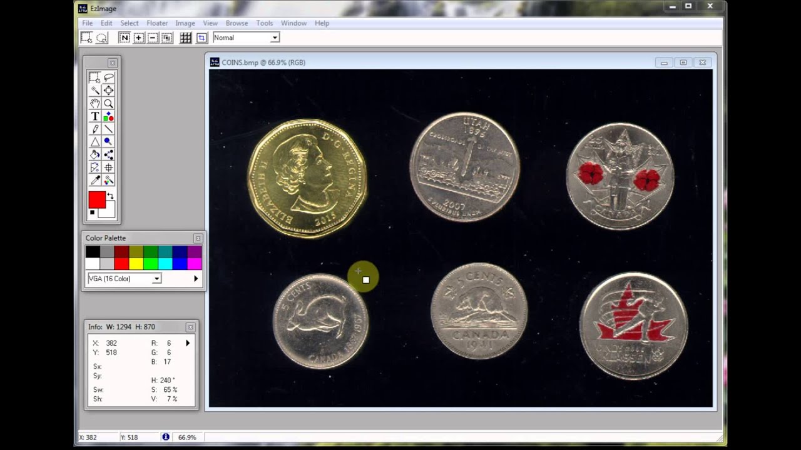Screen dimensions: 801x450
Task: Click the 66.9% zoom value in status bar
Action: pos(187,437)
